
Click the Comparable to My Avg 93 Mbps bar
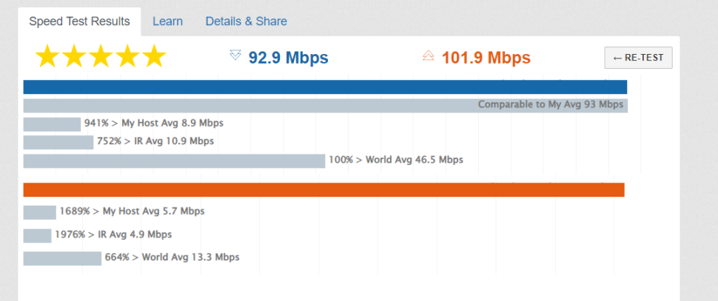pyautogui.click(x=325, y=105)
